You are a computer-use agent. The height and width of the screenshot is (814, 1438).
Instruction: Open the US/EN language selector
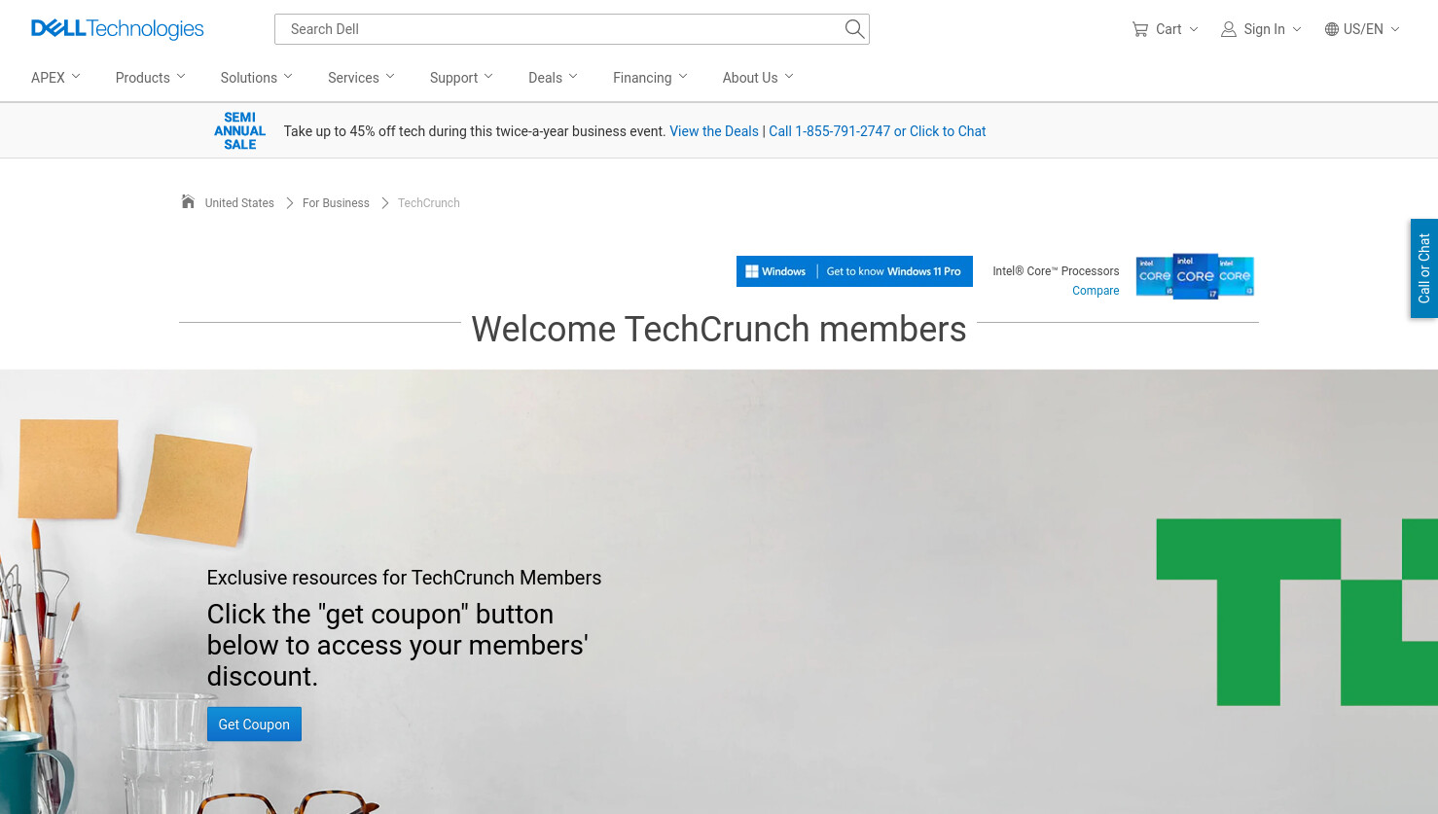pyautogui.click(x=1362, y=29)
